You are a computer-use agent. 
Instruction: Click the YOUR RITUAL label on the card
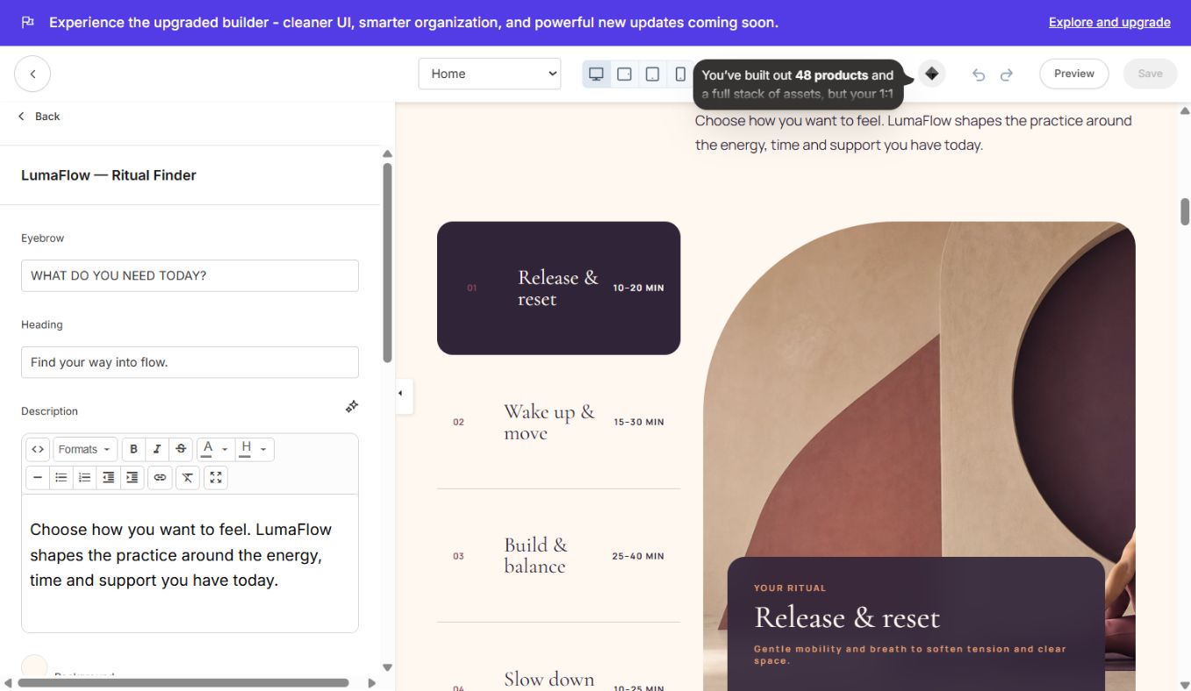[790, 588]
